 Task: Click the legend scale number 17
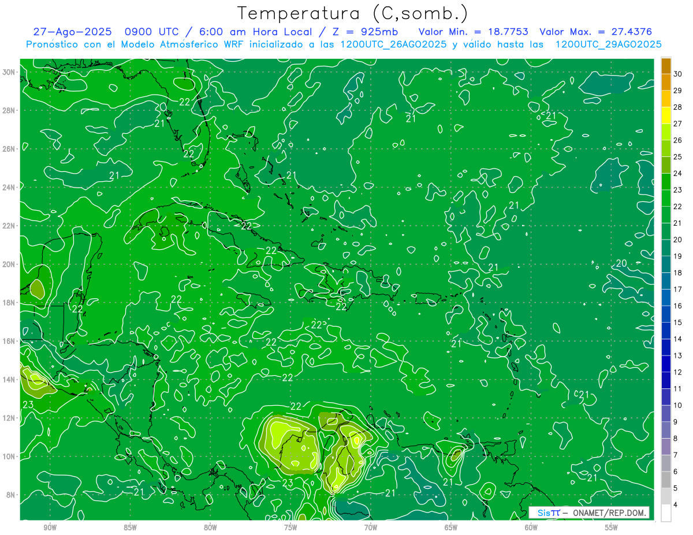click(x=678, y=289)
